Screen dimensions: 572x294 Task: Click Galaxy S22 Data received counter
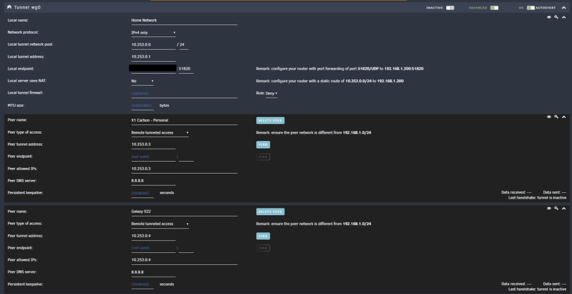tap(516, 284)
